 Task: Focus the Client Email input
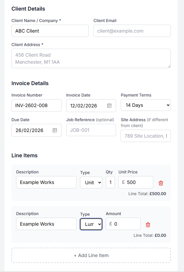pos(132,31)
